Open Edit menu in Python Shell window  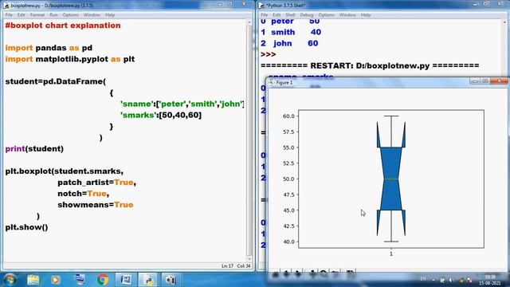tap(277, 15)
